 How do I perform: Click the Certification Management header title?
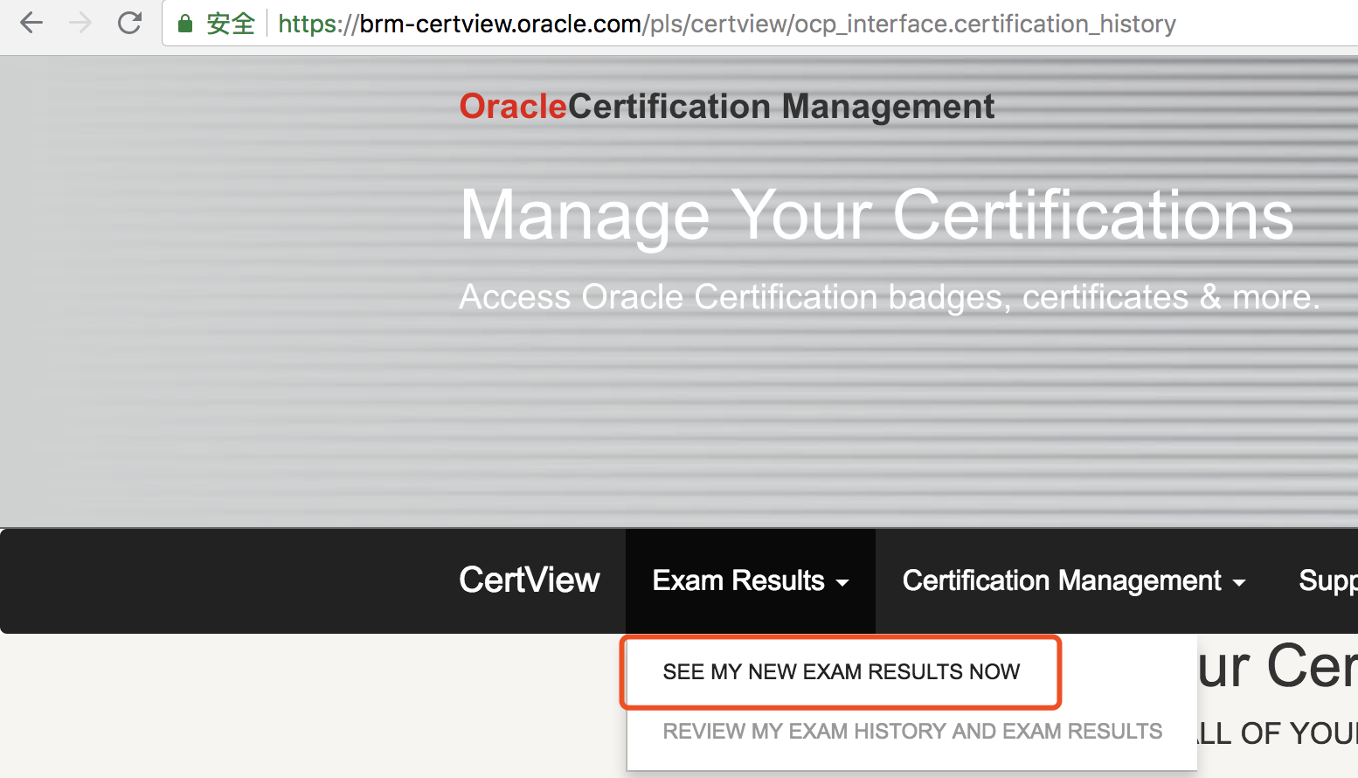click(x=781, y=107)
